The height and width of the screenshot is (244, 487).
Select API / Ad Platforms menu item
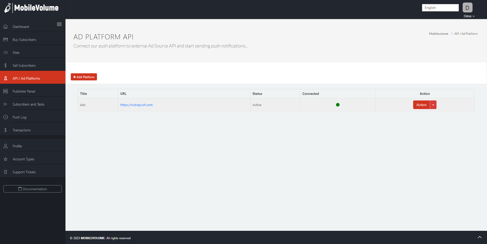click(x=26, y=78)
